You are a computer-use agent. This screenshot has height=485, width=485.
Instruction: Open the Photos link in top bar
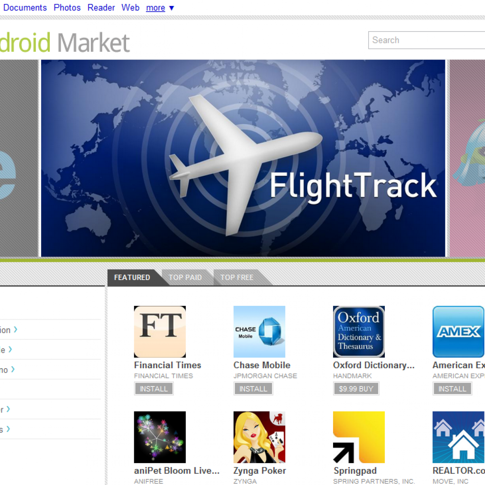tap(67, 8)
